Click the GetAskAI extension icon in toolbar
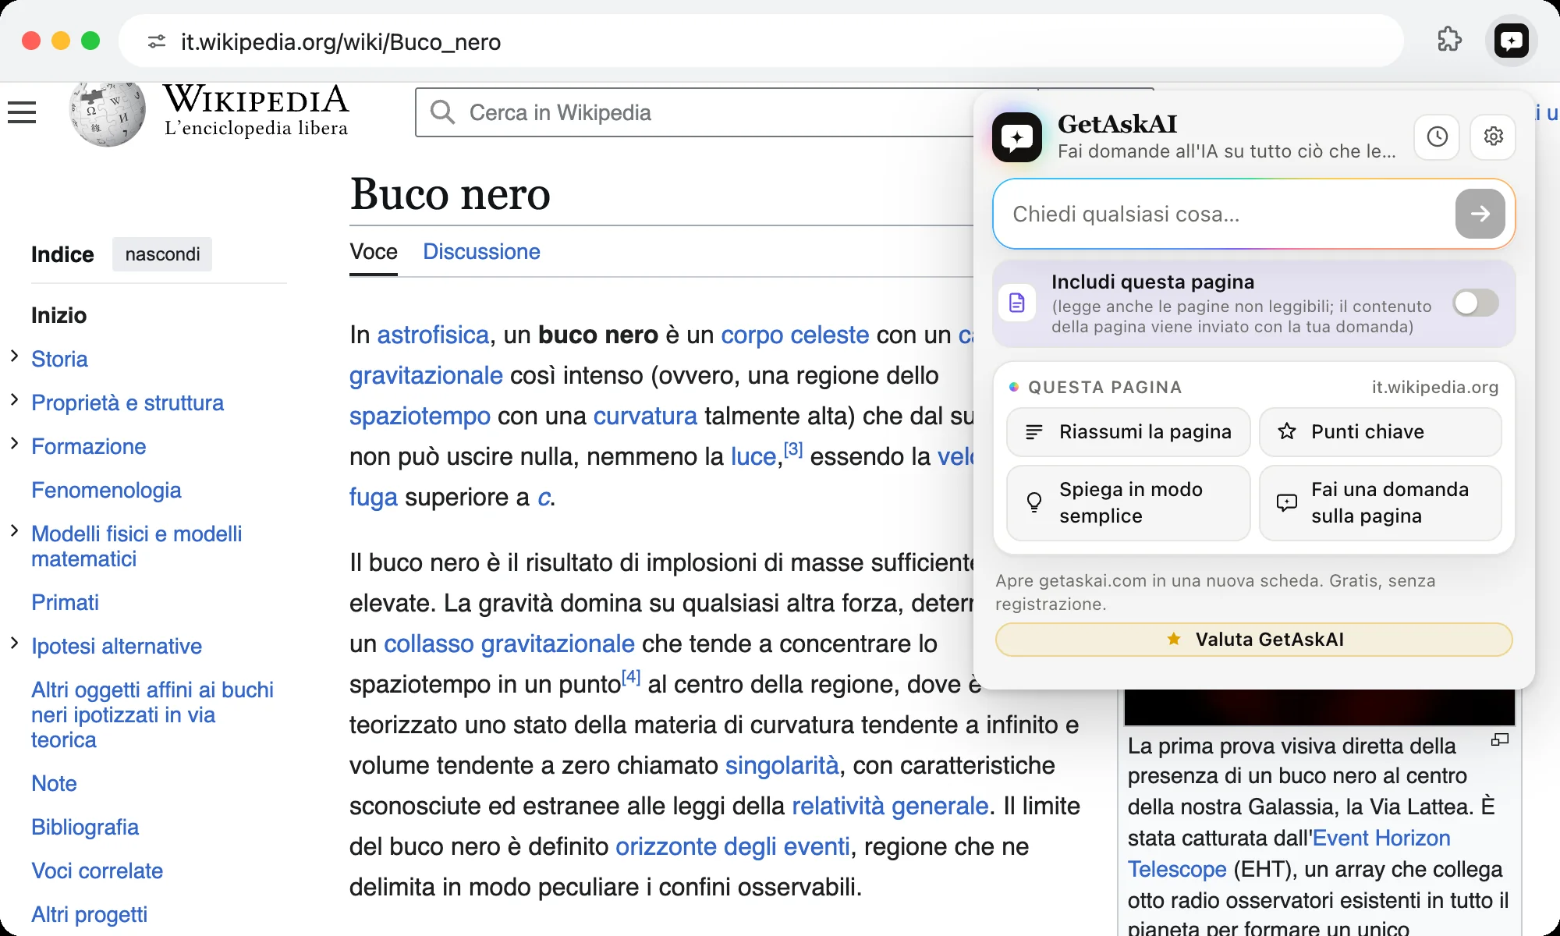1560x936 pixels. (x=1511, y=41)
